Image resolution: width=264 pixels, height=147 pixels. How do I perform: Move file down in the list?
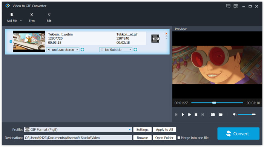(166, 38)
